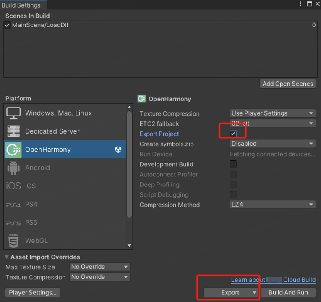The width and height of the screenshot is (321, 302).
Task: Open the Learn about Cloud Build link
Action: tap(273, 280)
